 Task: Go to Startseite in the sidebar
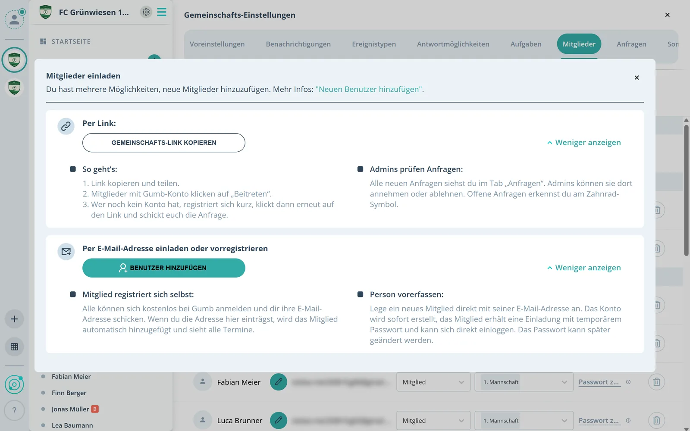(x=66, y=41)
